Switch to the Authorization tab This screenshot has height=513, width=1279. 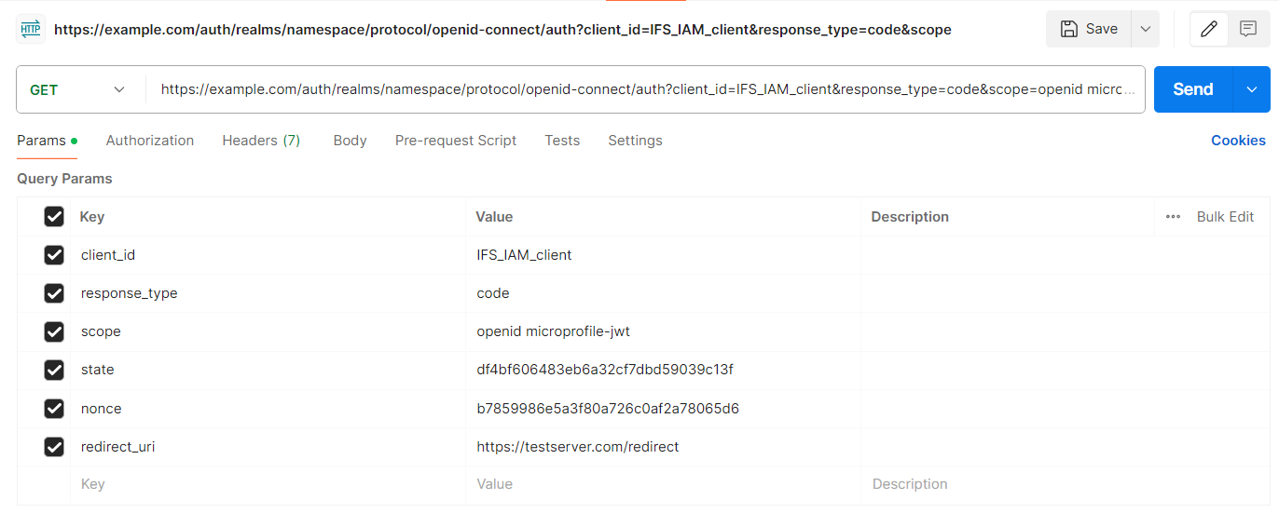pyautogui.click(x=150, y=141)
